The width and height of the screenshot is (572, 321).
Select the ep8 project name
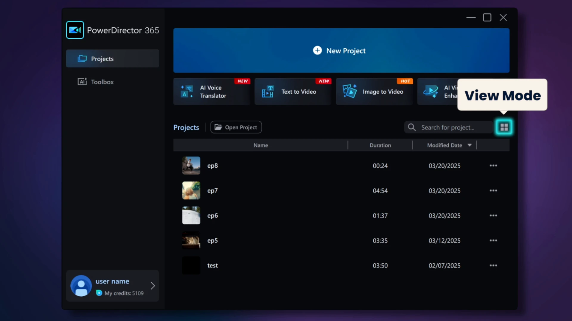212,166
